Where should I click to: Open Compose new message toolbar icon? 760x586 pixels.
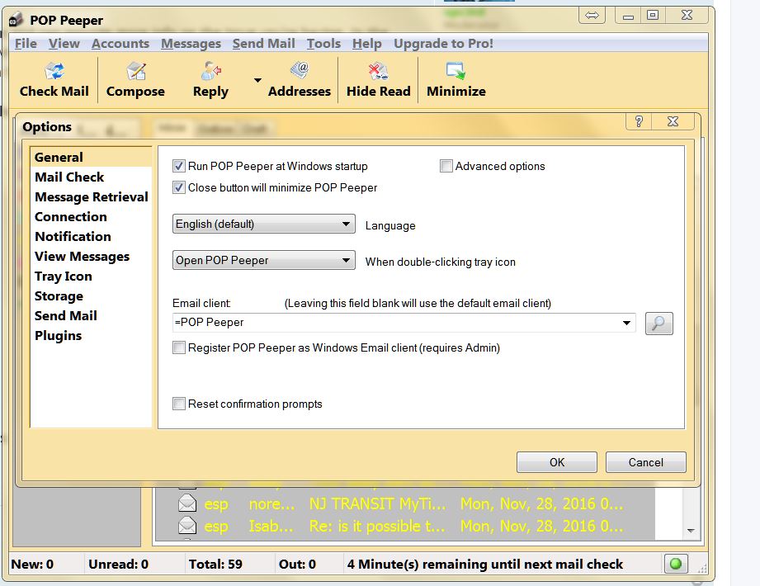(x=135, y=71)
